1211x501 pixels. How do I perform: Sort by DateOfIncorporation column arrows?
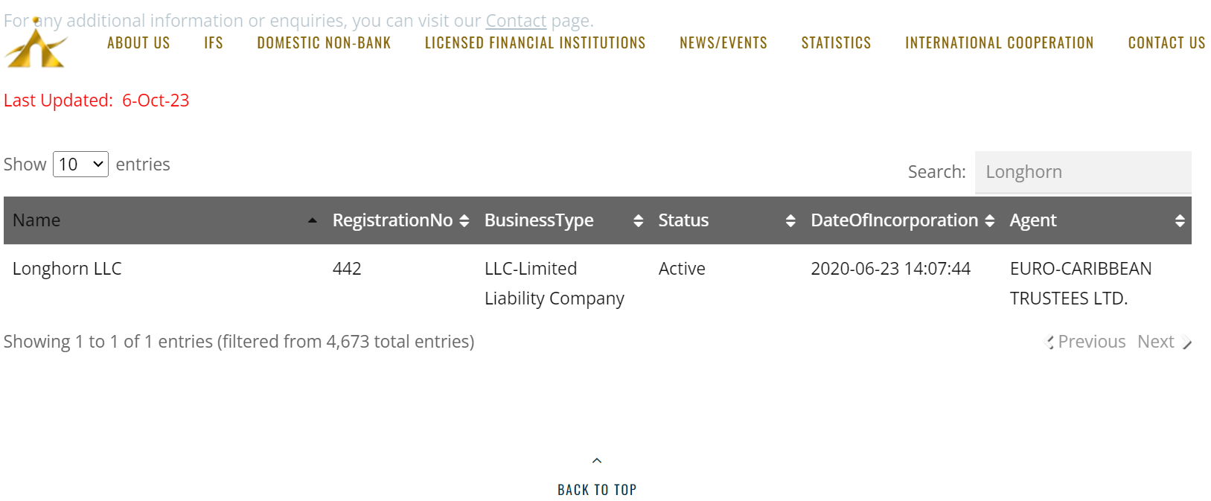pos(989,220)
